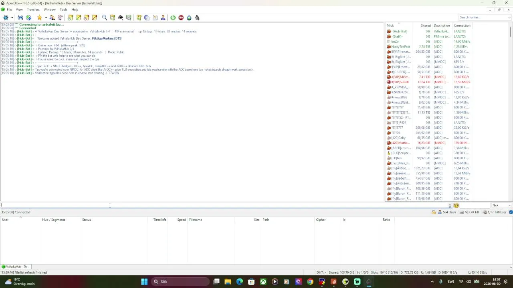Click the Network Statistics toolbar icon
Screen dimensions: 513x288
click(129, 18)
